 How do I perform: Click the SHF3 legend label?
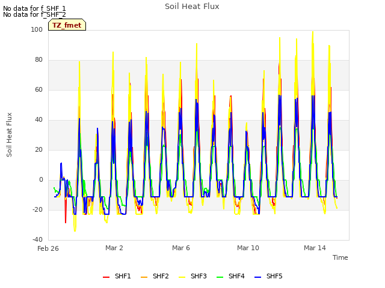[199, 276]
